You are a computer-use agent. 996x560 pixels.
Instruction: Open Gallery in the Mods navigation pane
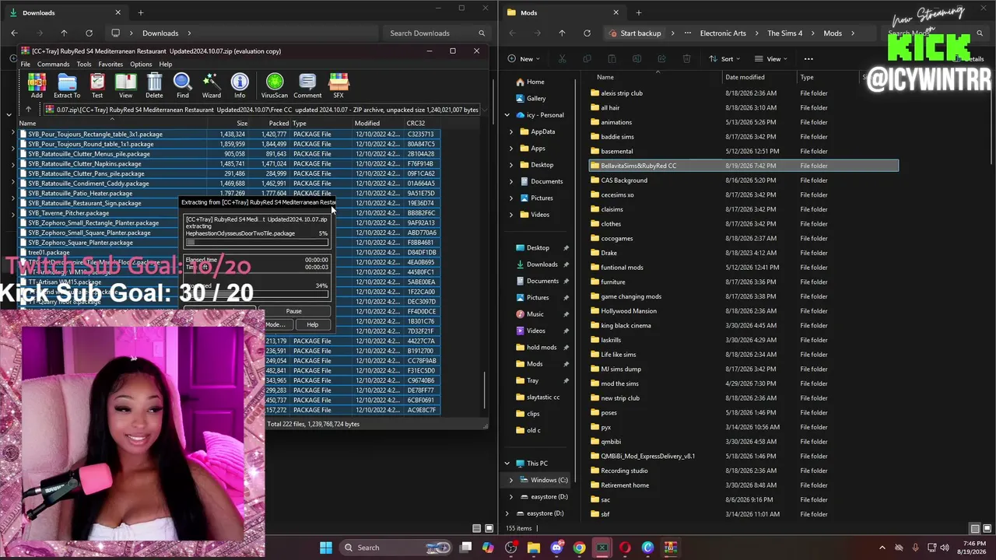(536, 99)
